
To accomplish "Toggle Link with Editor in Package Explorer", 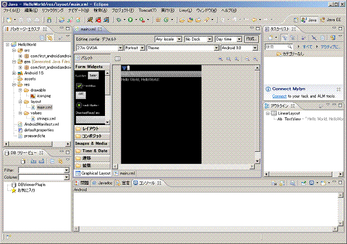I will pyautogui.click(x=50, y=37).
